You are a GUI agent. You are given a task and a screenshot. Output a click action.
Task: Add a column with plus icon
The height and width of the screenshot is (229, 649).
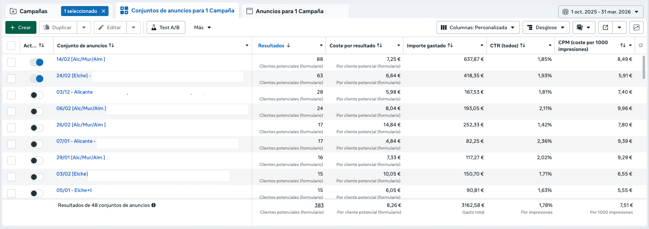641,45
